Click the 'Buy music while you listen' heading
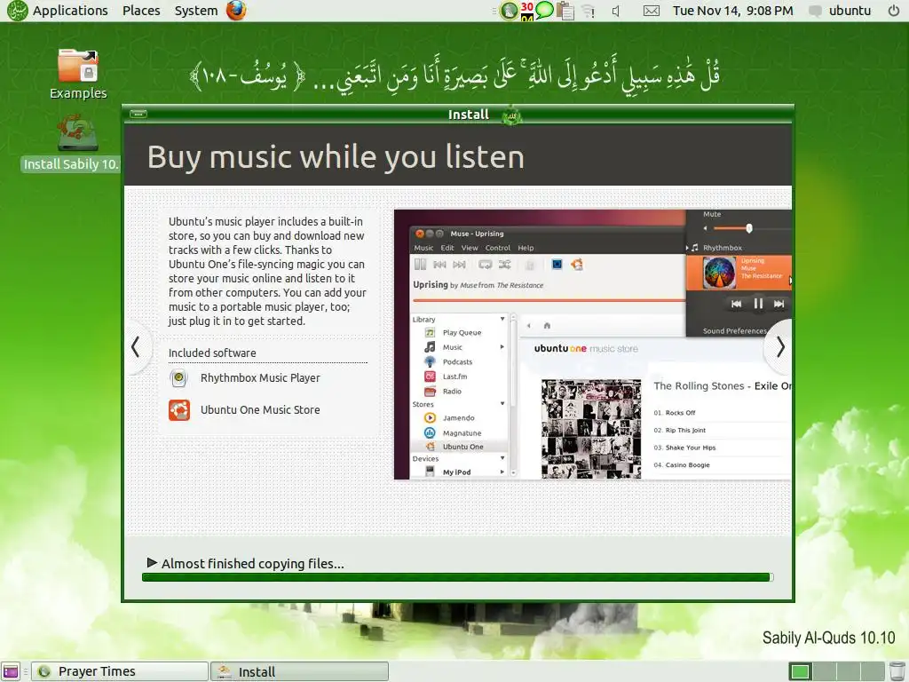This screenshot has width=909, height=682. pyautogui.click(x=336, y=157)
